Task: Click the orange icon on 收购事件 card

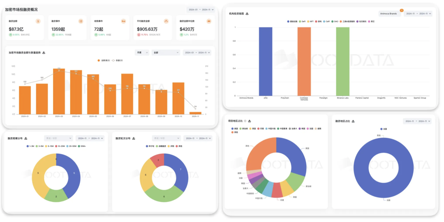Action: pos(123,21)
